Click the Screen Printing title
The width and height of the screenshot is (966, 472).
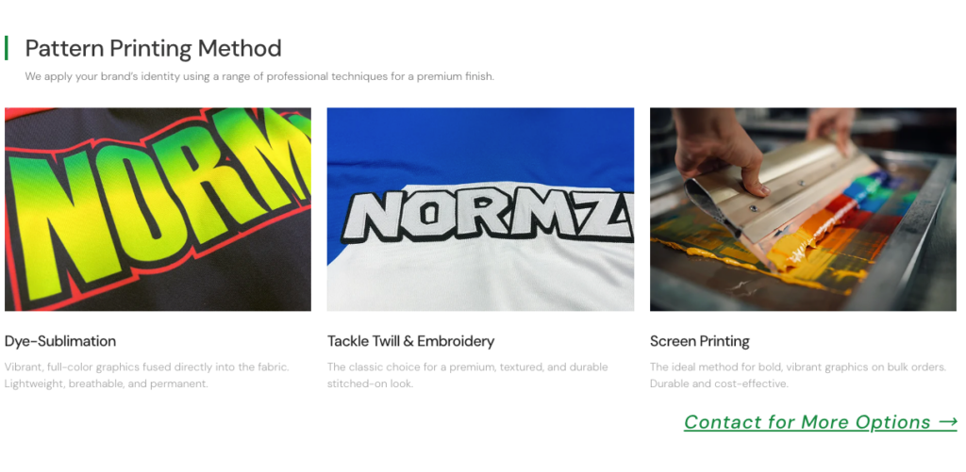click(700, 341)
